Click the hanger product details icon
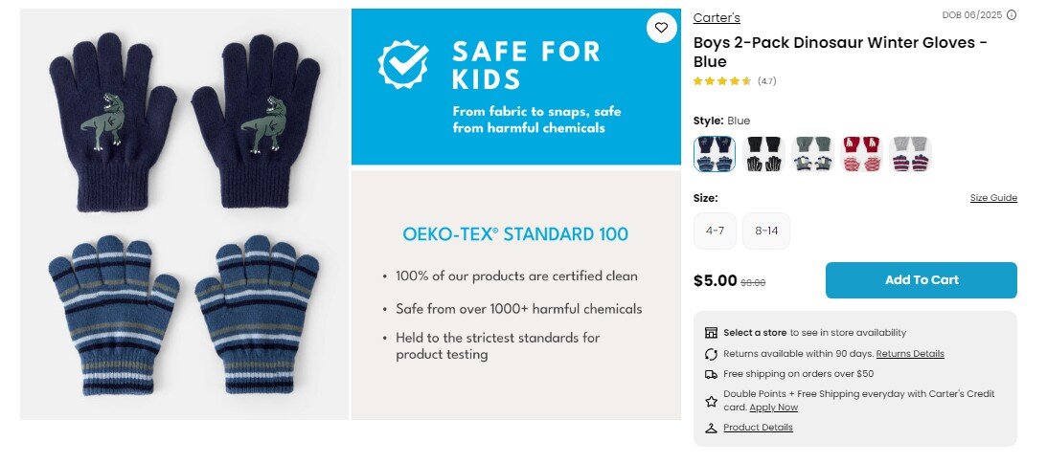 click(x=711, y=428)
